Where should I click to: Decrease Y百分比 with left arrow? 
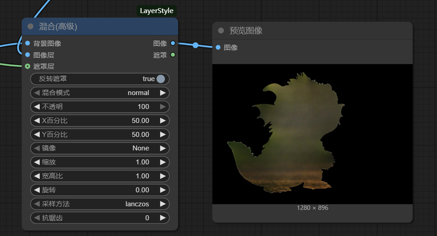point(37,134)
